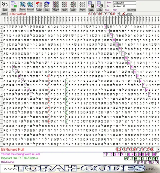Click the Skip value 3021

pyautogui.click(x=115, y=10)
